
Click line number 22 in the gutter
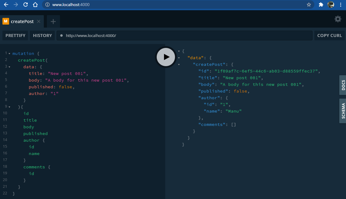(5, 193)
